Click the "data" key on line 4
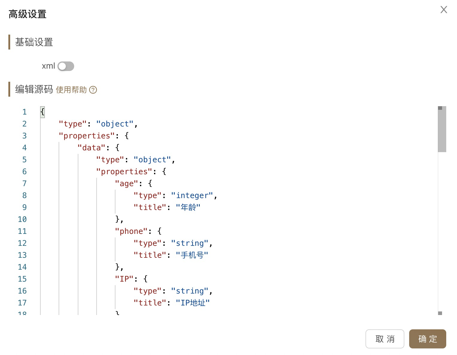Viewport: 457px width, 355px height. click(x=92, y=148)
